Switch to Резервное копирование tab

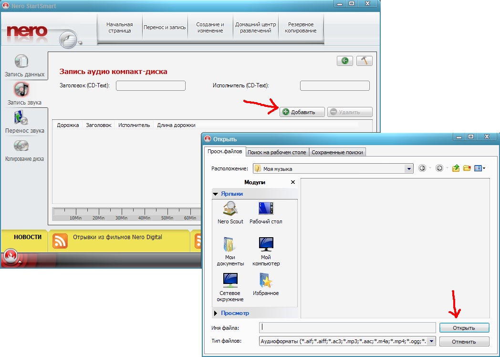301,27
